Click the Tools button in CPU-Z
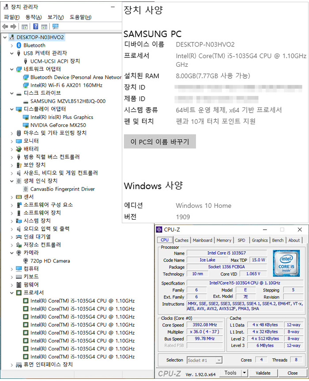This screenshot has height=381, width=309. pos(230,373)
